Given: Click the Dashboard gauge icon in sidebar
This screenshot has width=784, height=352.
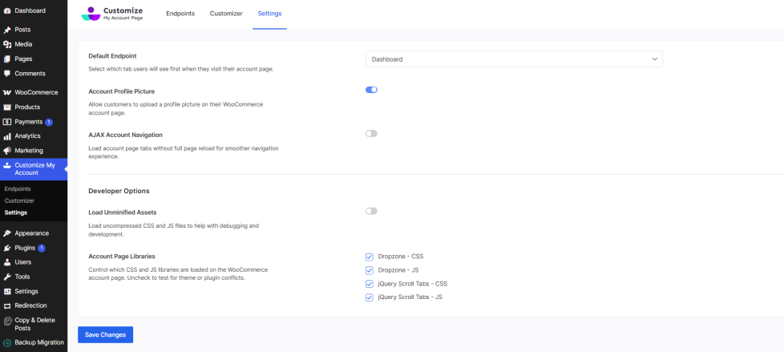Looking at the screenshot, I should click(7, 10).
